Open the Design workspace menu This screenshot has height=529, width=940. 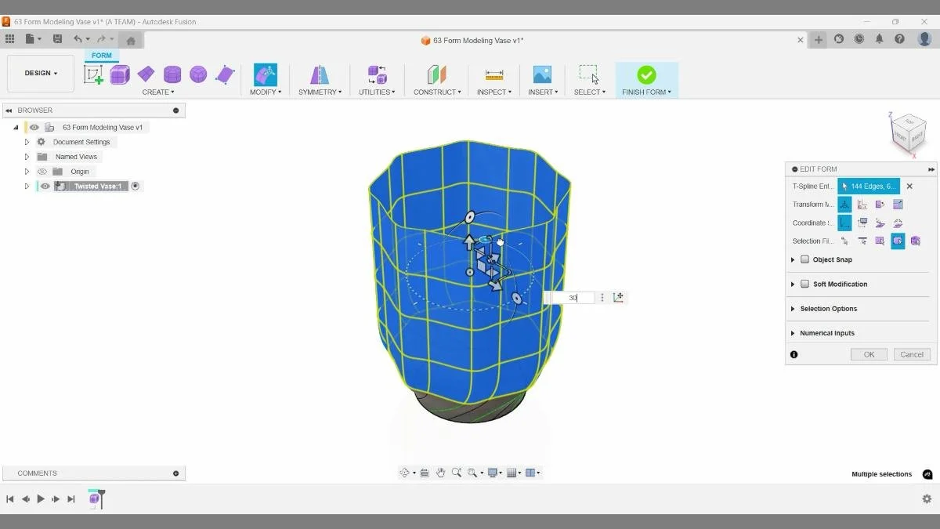[x=40, y=73]
